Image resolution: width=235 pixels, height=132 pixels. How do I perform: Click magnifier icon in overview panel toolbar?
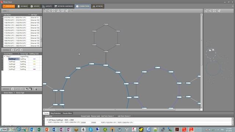coord(210,11)
